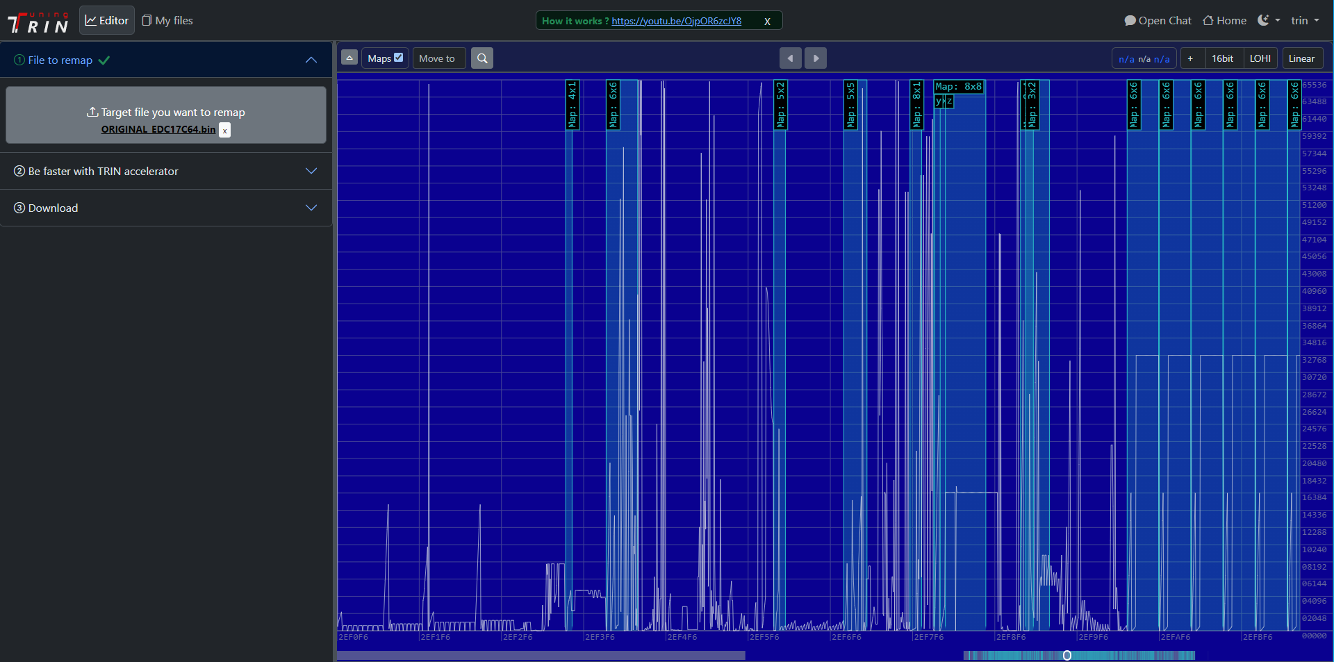Click the collapse-up icon left of Maps
This screenshot has width=1334, height=662.
pos(349,58)
